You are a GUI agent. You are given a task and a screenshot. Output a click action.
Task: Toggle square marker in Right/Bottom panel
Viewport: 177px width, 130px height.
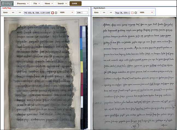[132, 13]
